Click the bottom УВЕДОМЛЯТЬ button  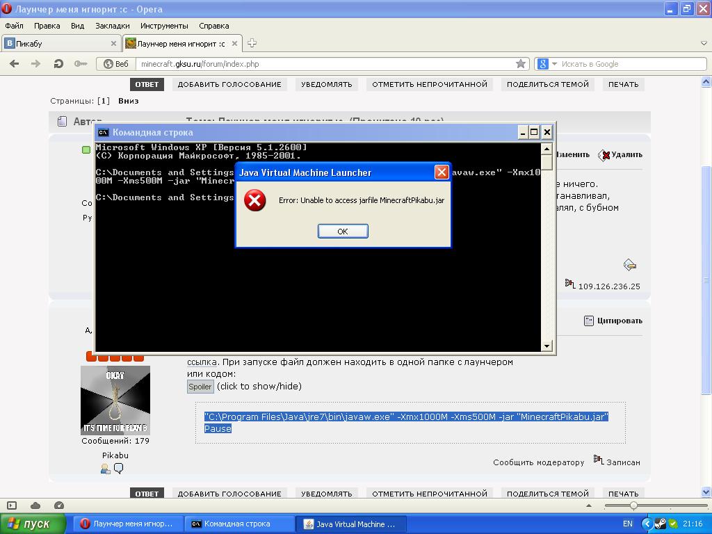coord(327,494)
